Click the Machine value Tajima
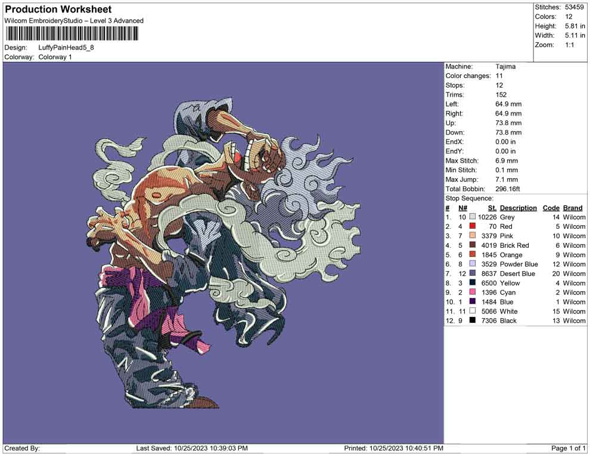Screen dimensions: 590x454 505,67
